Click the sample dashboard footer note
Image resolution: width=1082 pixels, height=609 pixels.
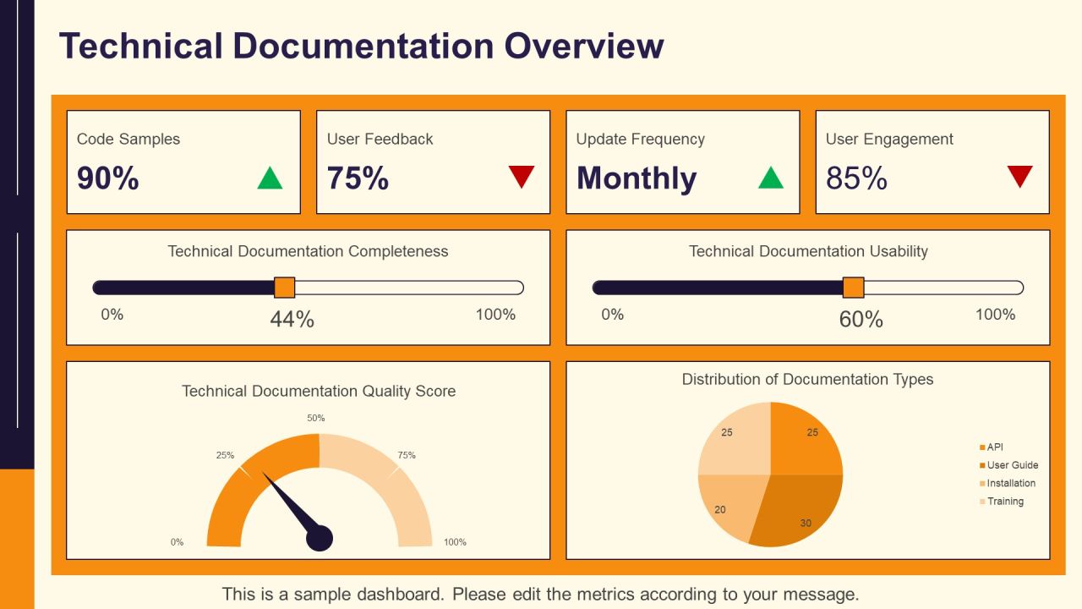point(540,594)
